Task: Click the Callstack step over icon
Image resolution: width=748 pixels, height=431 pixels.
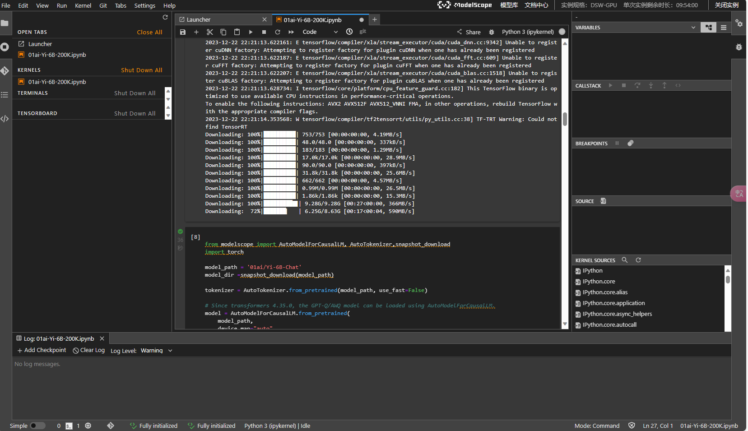Action: tap(637, 85)
